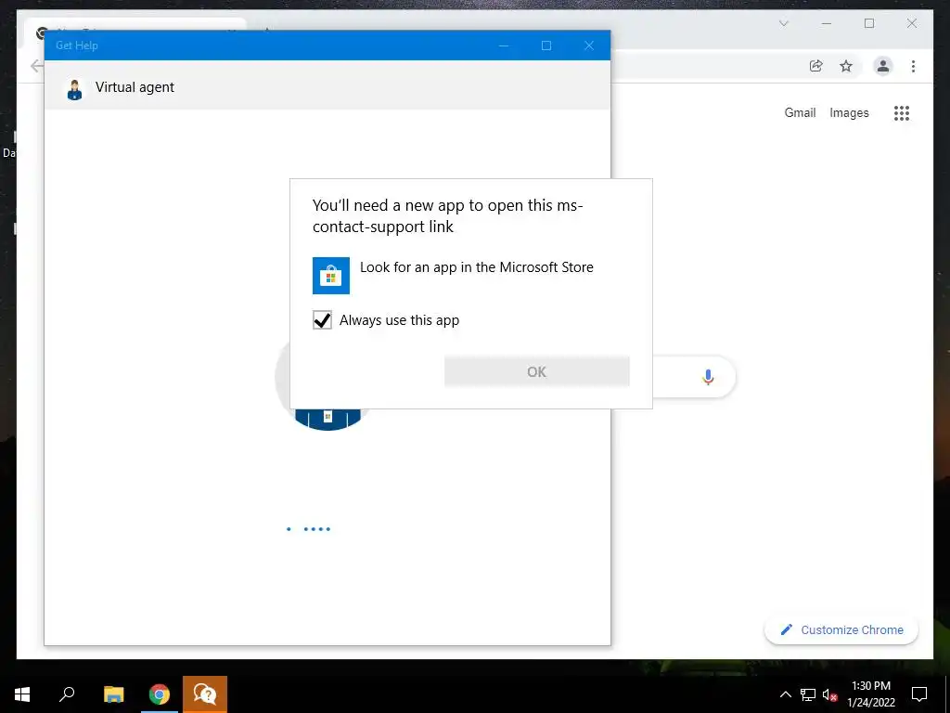950x713 pixels.
Task: Open the taskbar clock and date
Action: [x=871, y=694]
